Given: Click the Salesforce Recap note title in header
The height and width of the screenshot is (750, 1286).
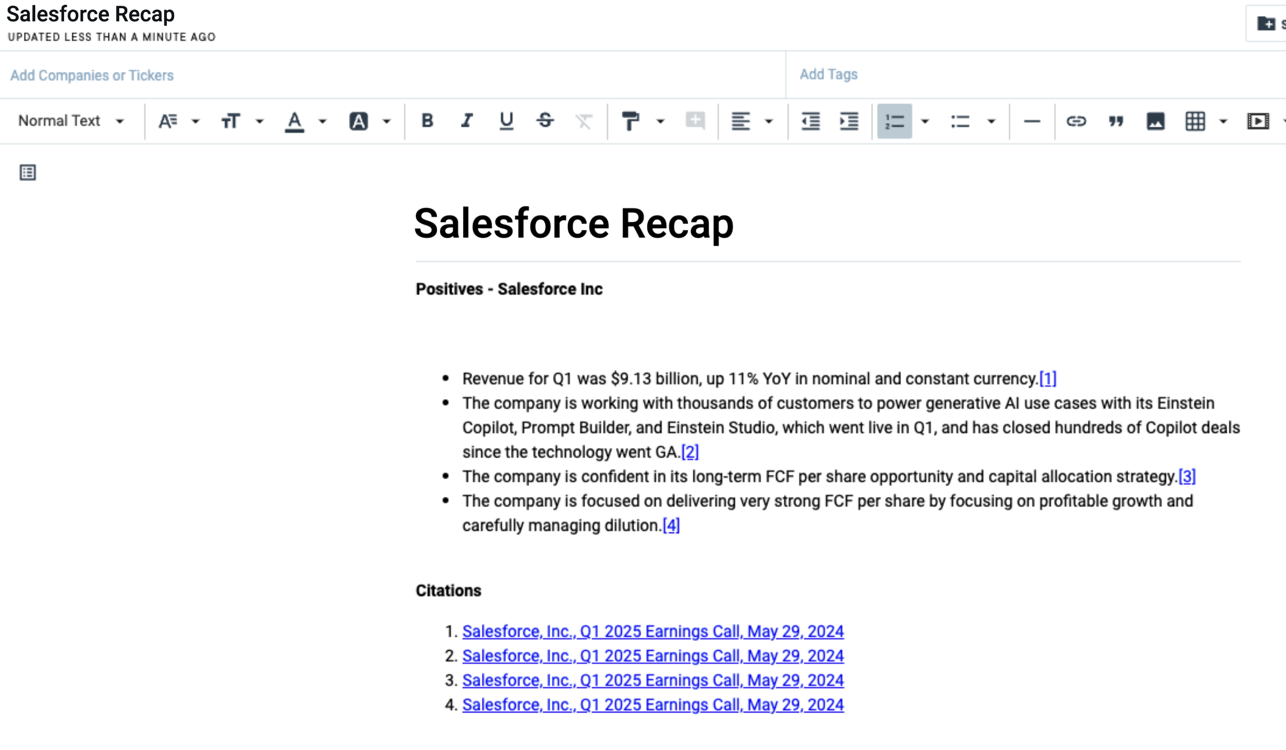Looking at the screenshot, I should (x=90, y=14).
